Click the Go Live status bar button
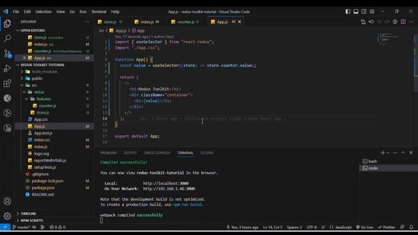Viewport: 418px width, 235px height. click(364, 227)
